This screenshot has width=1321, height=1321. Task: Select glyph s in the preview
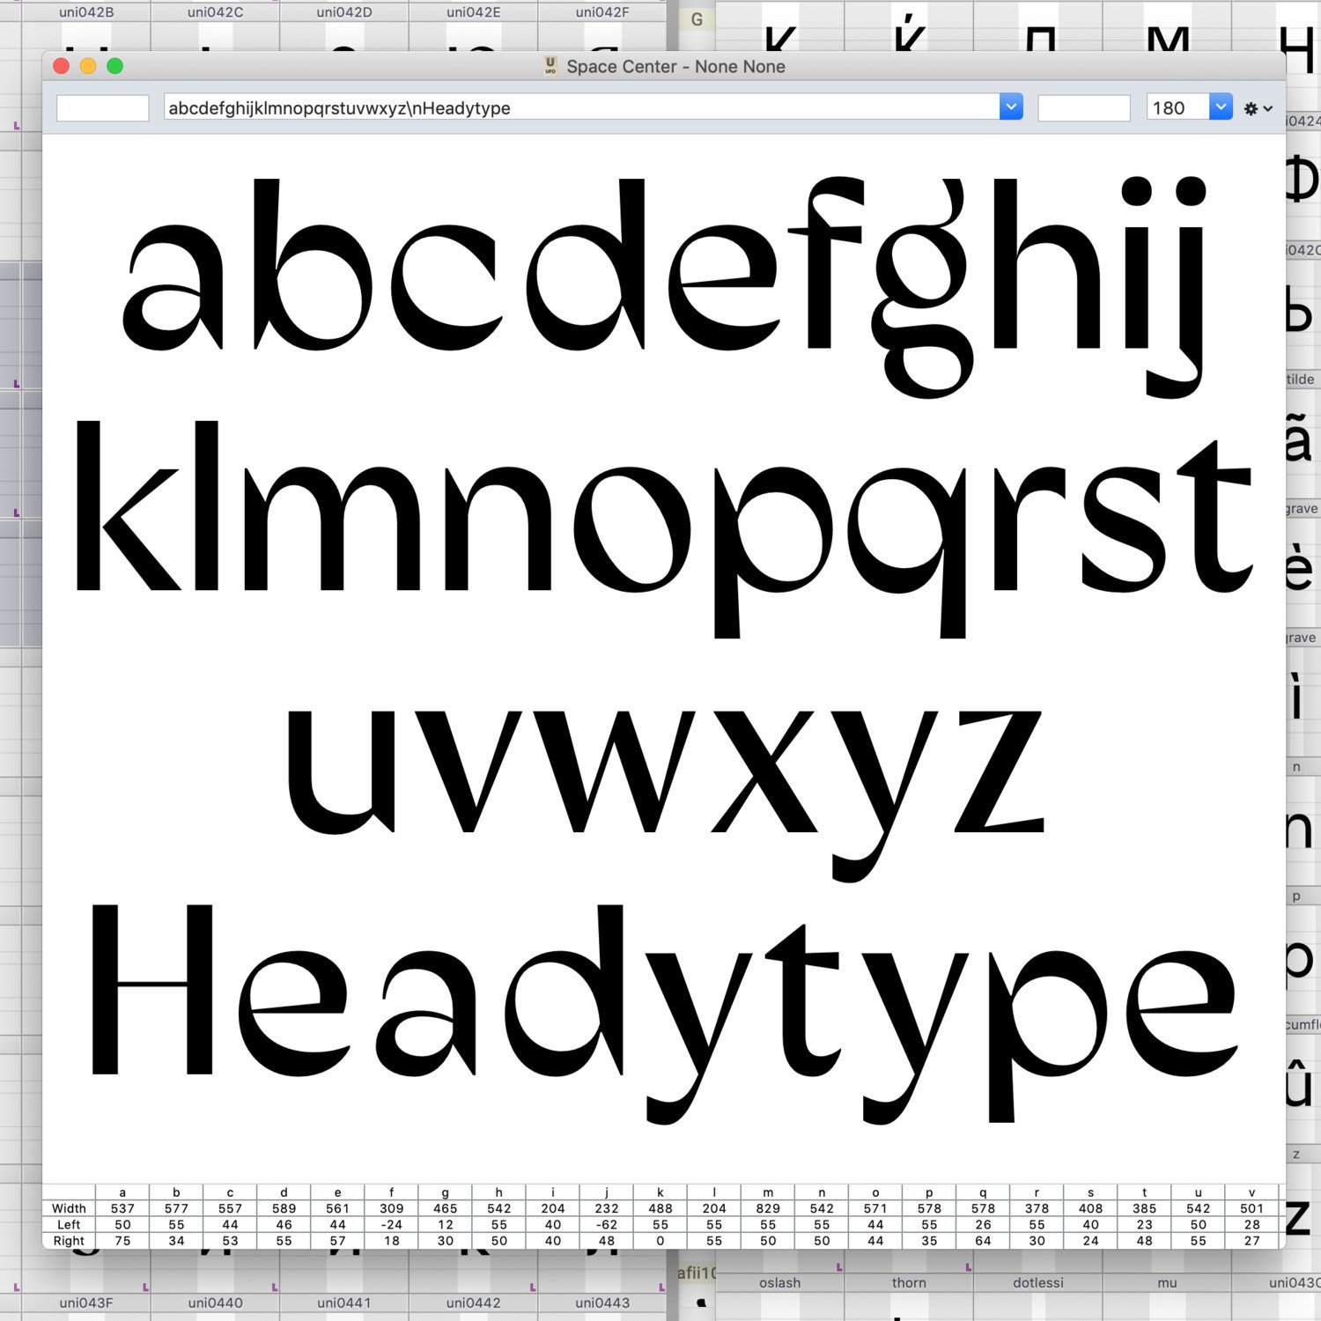(1124, 528)
